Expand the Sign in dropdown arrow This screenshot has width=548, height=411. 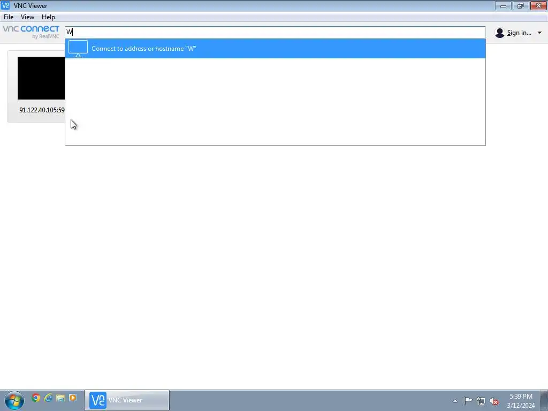coord(539,33)
